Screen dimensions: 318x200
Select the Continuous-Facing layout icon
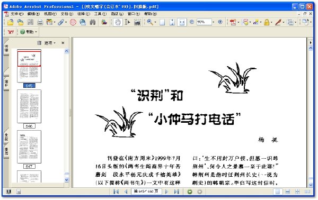click(x=297, y=192)
